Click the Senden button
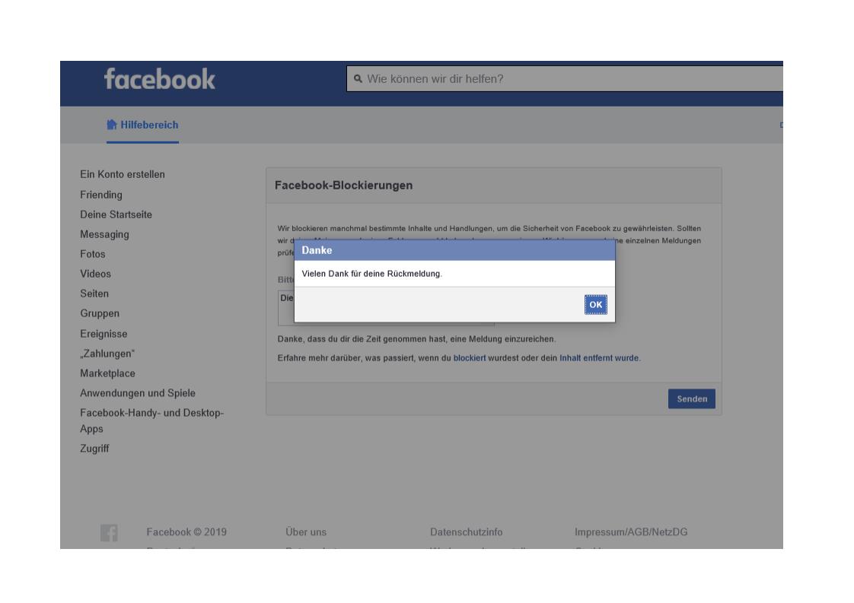The height and width of the screenshot is (603, 854). [x=692, y=399]
